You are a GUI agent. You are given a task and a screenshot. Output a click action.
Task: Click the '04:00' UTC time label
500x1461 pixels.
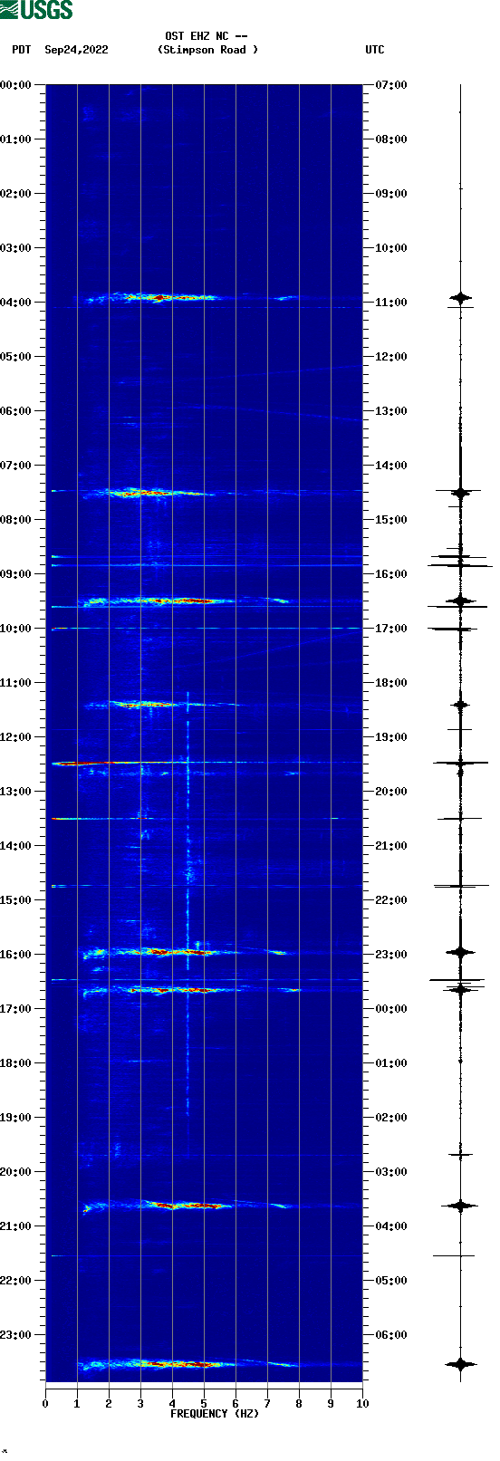pos(391,1226)
